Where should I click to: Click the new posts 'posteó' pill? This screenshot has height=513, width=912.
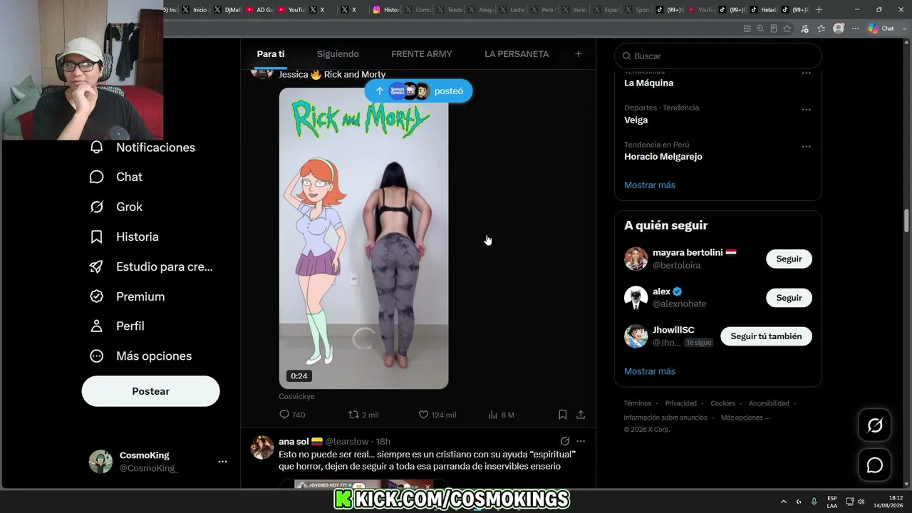click(x=418, y=91)
